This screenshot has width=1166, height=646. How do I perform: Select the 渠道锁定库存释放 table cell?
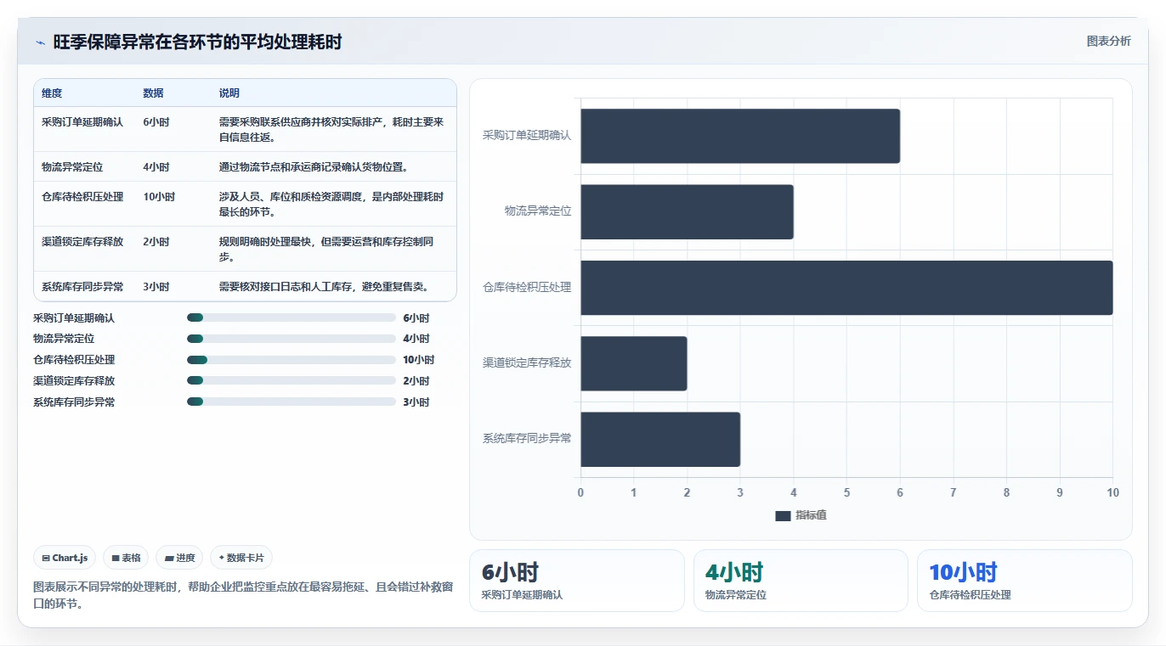82,242
